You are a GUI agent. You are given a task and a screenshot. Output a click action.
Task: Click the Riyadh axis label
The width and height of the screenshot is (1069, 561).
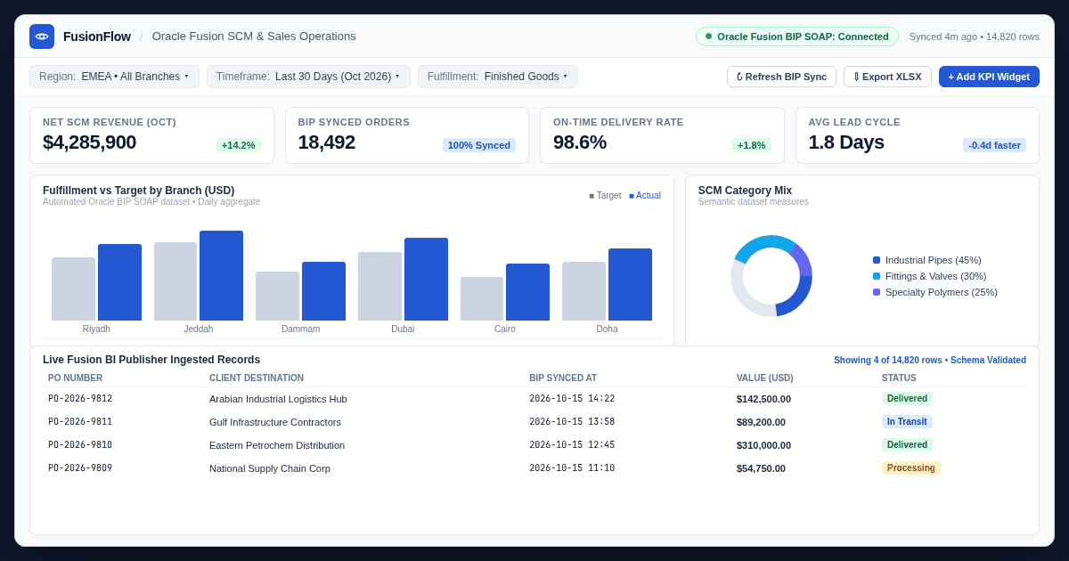(96, 329)
